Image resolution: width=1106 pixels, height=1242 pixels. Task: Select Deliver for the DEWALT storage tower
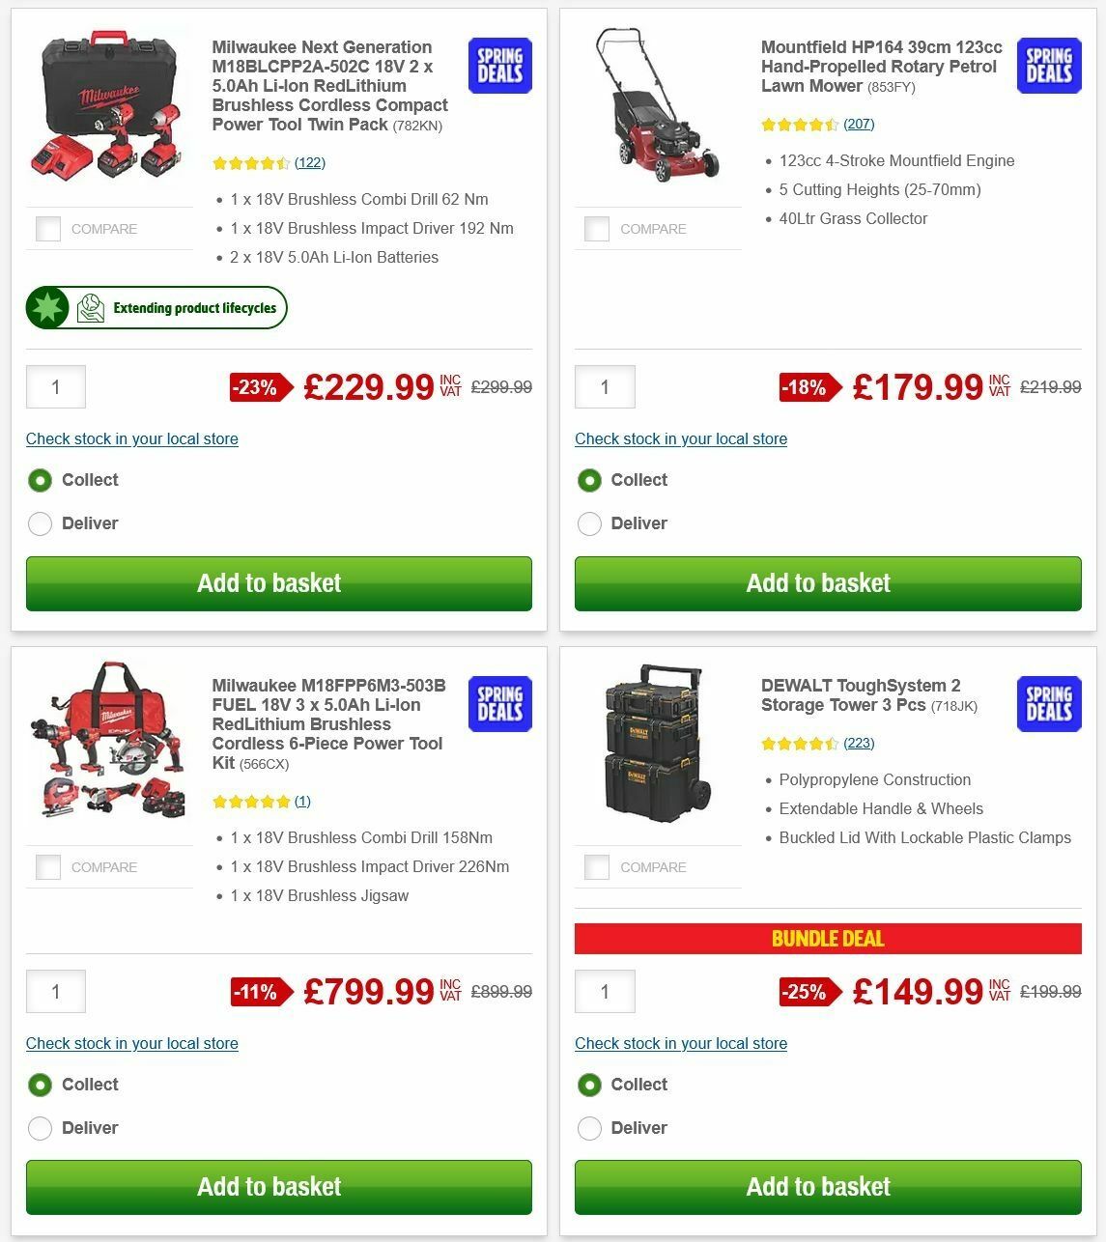tap(589, 1128)
